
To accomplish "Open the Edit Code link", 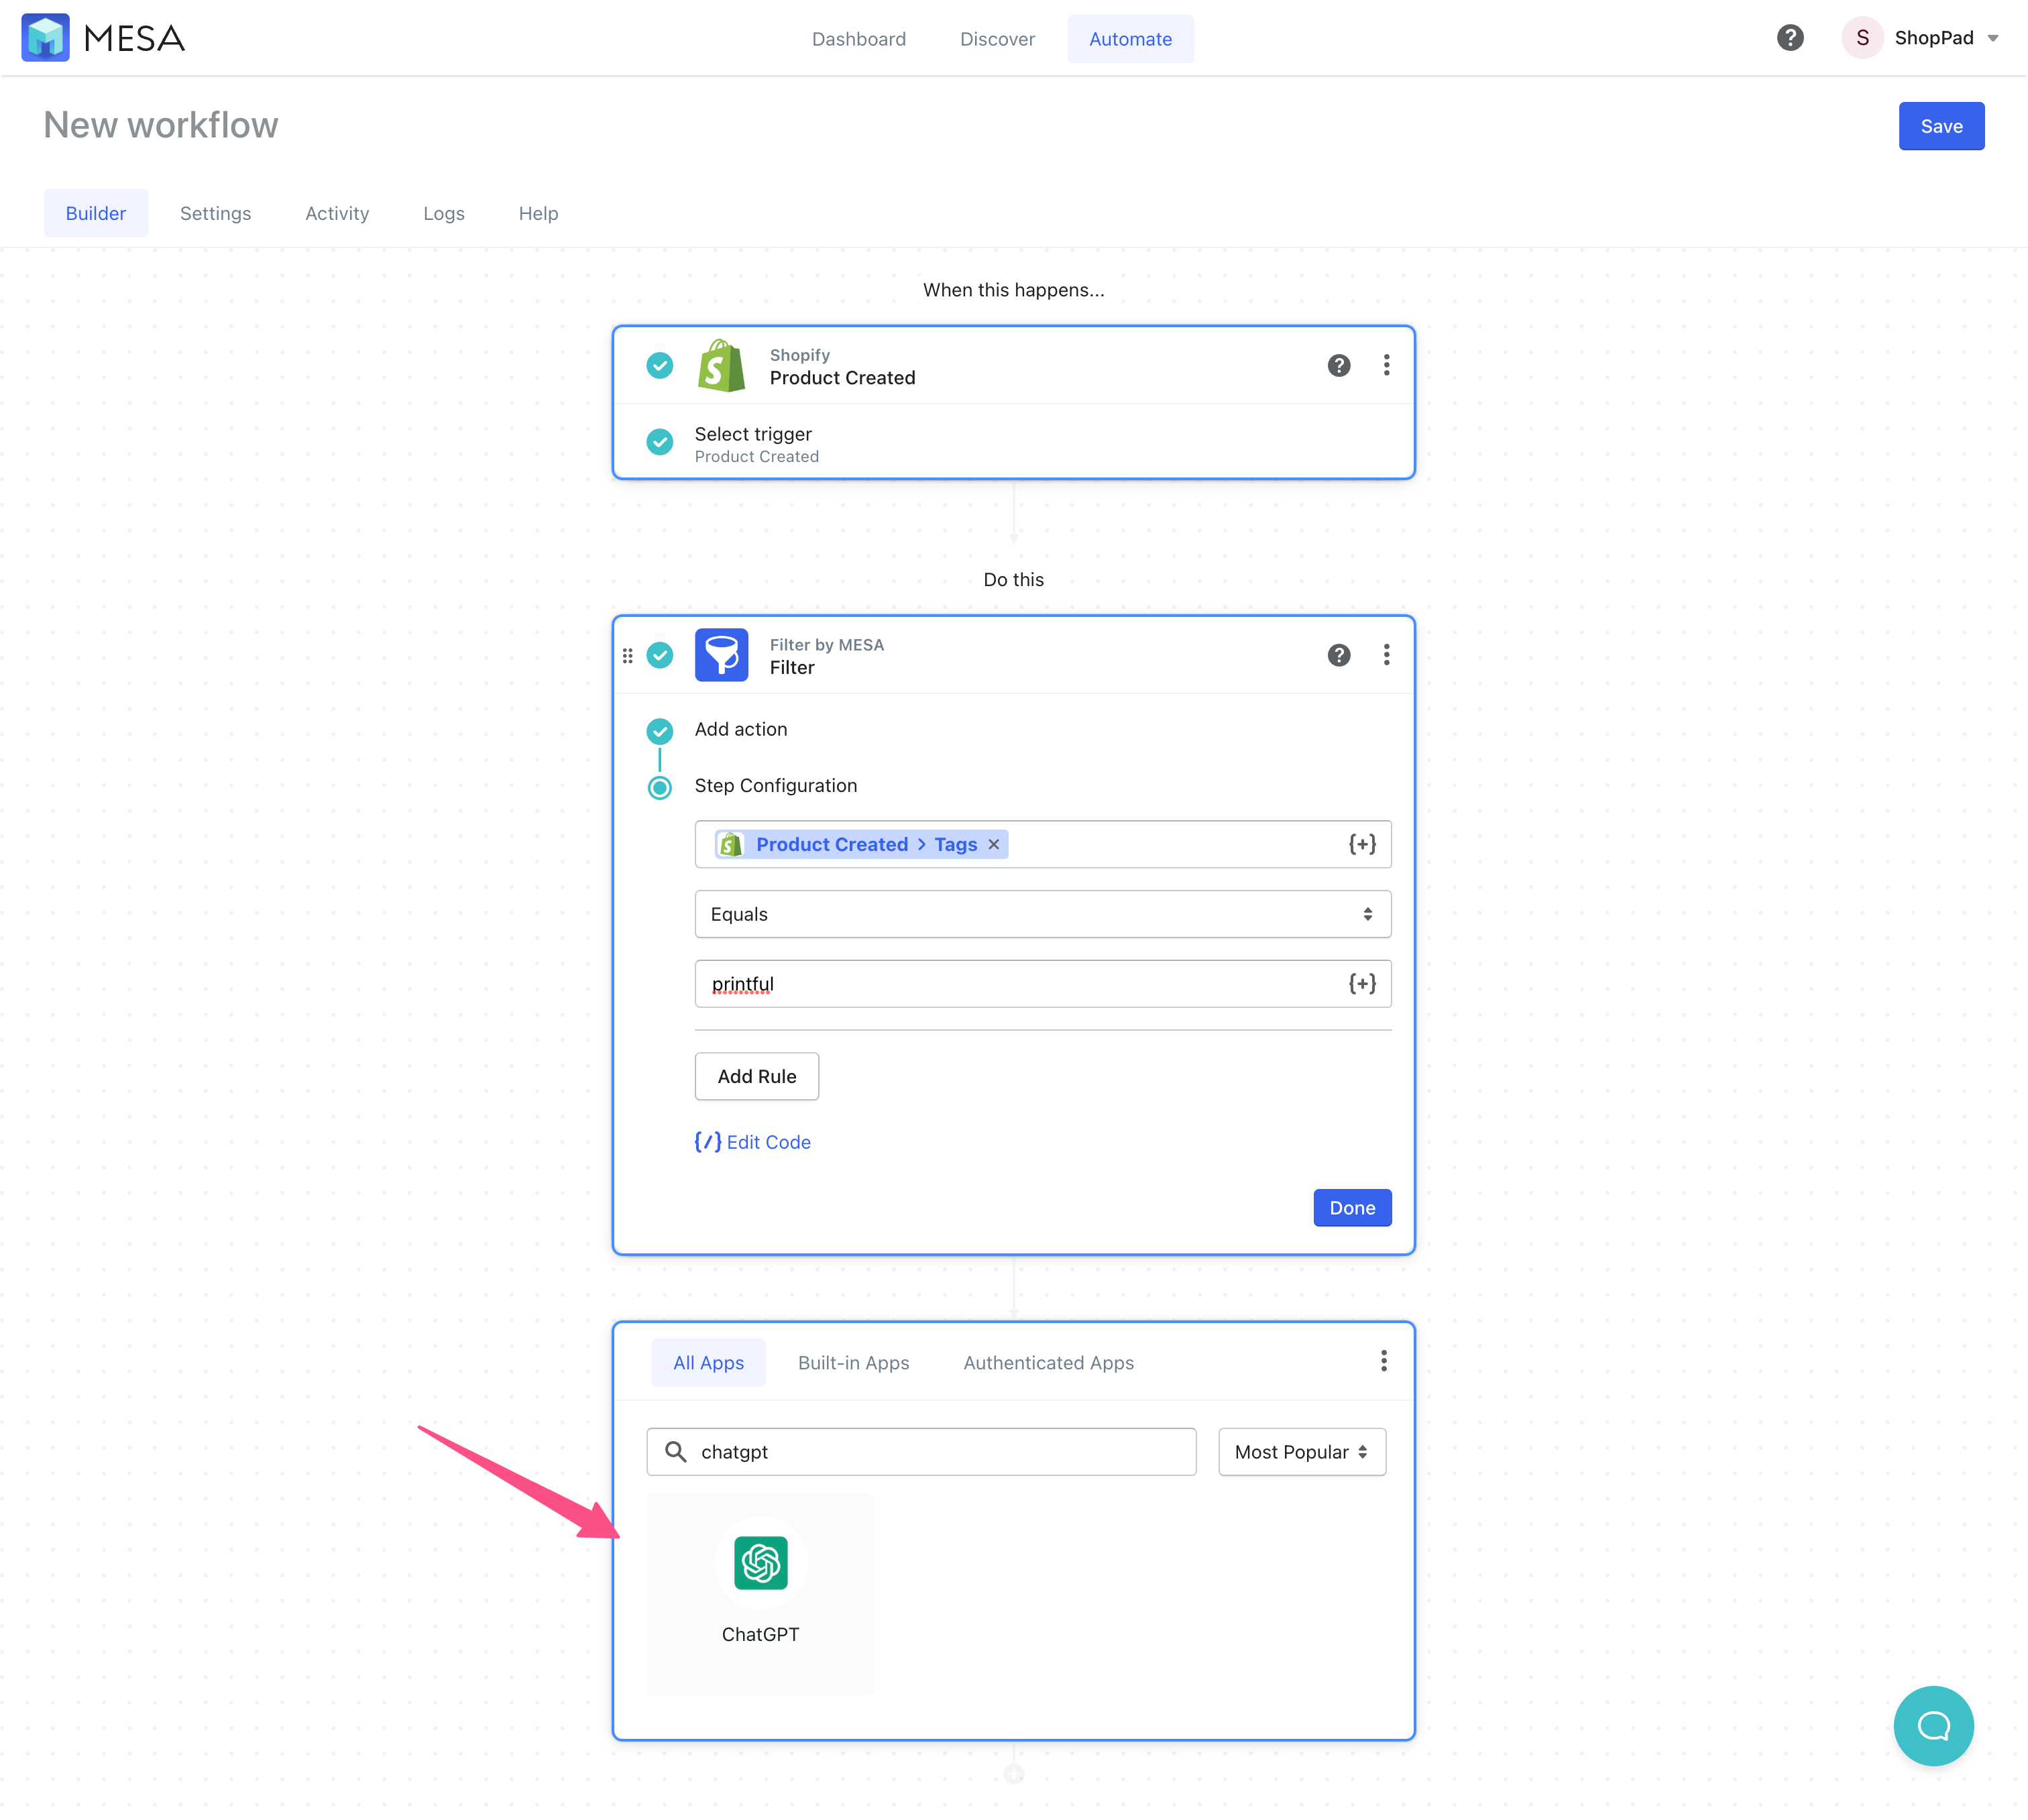I will click(x=753, y=1142).
